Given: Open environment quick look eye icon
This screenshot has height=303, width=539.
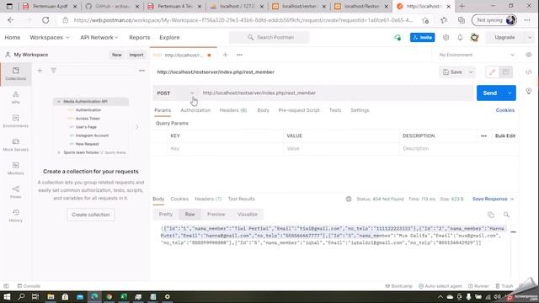Looking at the screenshot, I should (529, 55).
